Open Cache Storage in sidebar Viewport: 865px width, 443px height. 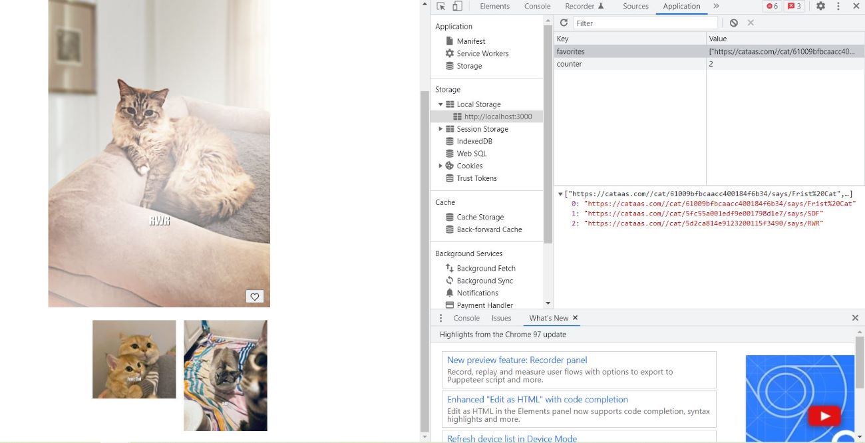pos(480,217)
